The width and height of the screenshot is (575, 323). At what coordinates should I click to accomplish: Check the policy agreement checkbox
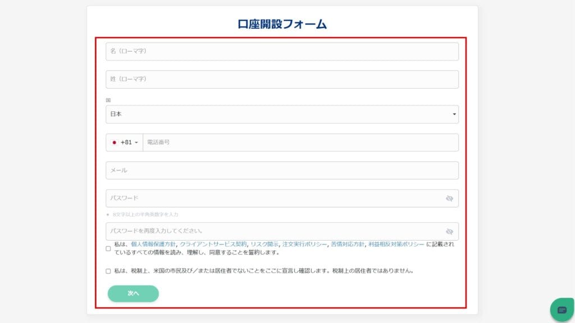click(x=108, y=248)
